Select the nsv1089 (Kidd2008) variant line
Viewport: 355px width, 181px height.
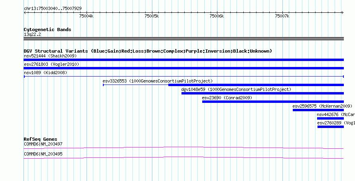183,77
